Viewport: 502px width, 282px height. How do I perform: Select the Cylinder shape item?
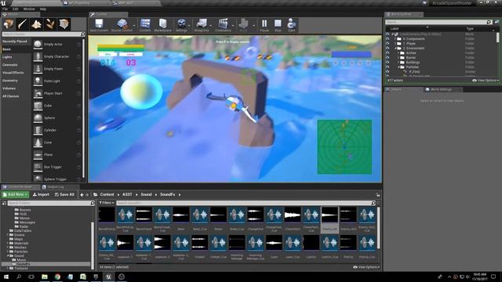56,130
